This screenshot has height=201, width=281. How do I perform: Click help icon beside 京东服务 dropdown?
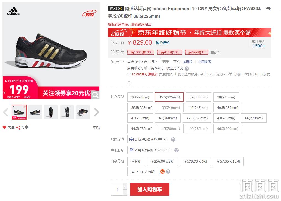pyautogui.click(x=177, y=150)
